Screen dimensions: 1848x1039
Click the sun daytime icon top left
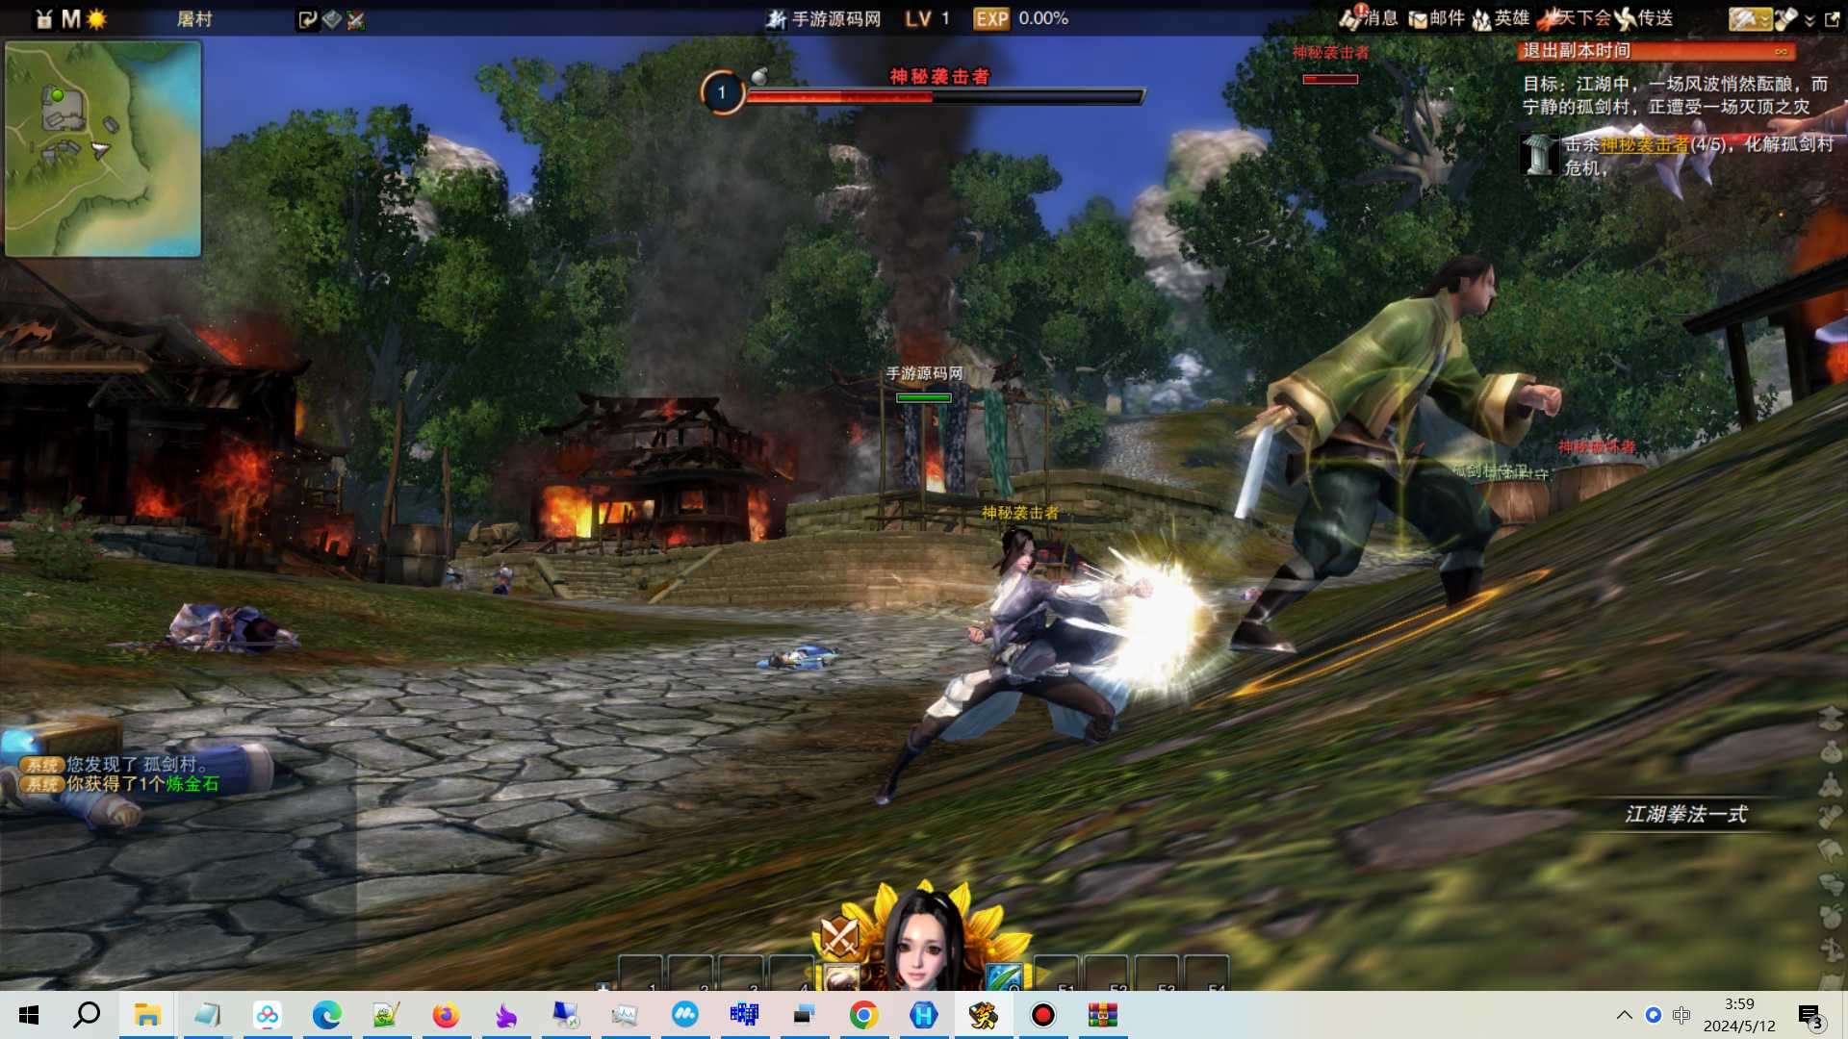coord(96,19)
